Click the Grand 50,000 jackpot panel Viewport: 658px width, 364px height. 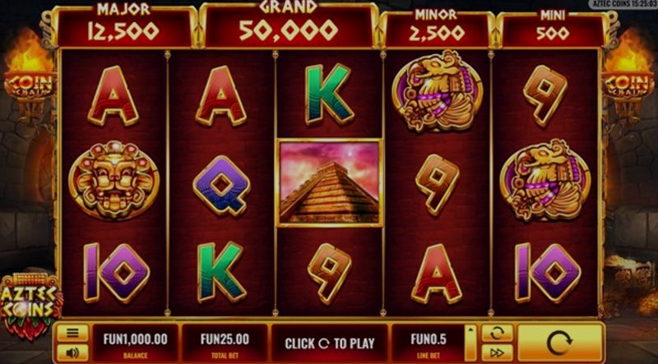288,25
